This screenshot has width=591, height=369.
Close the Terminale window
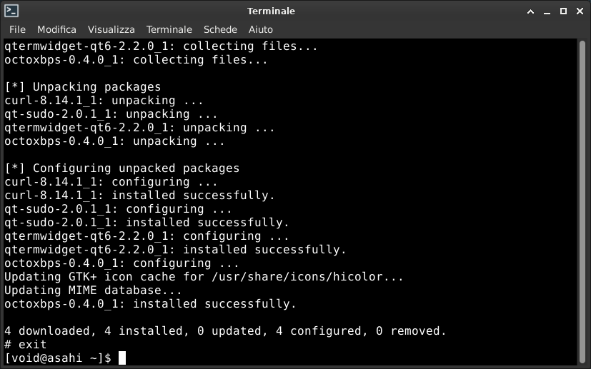[x=580, y=11]
